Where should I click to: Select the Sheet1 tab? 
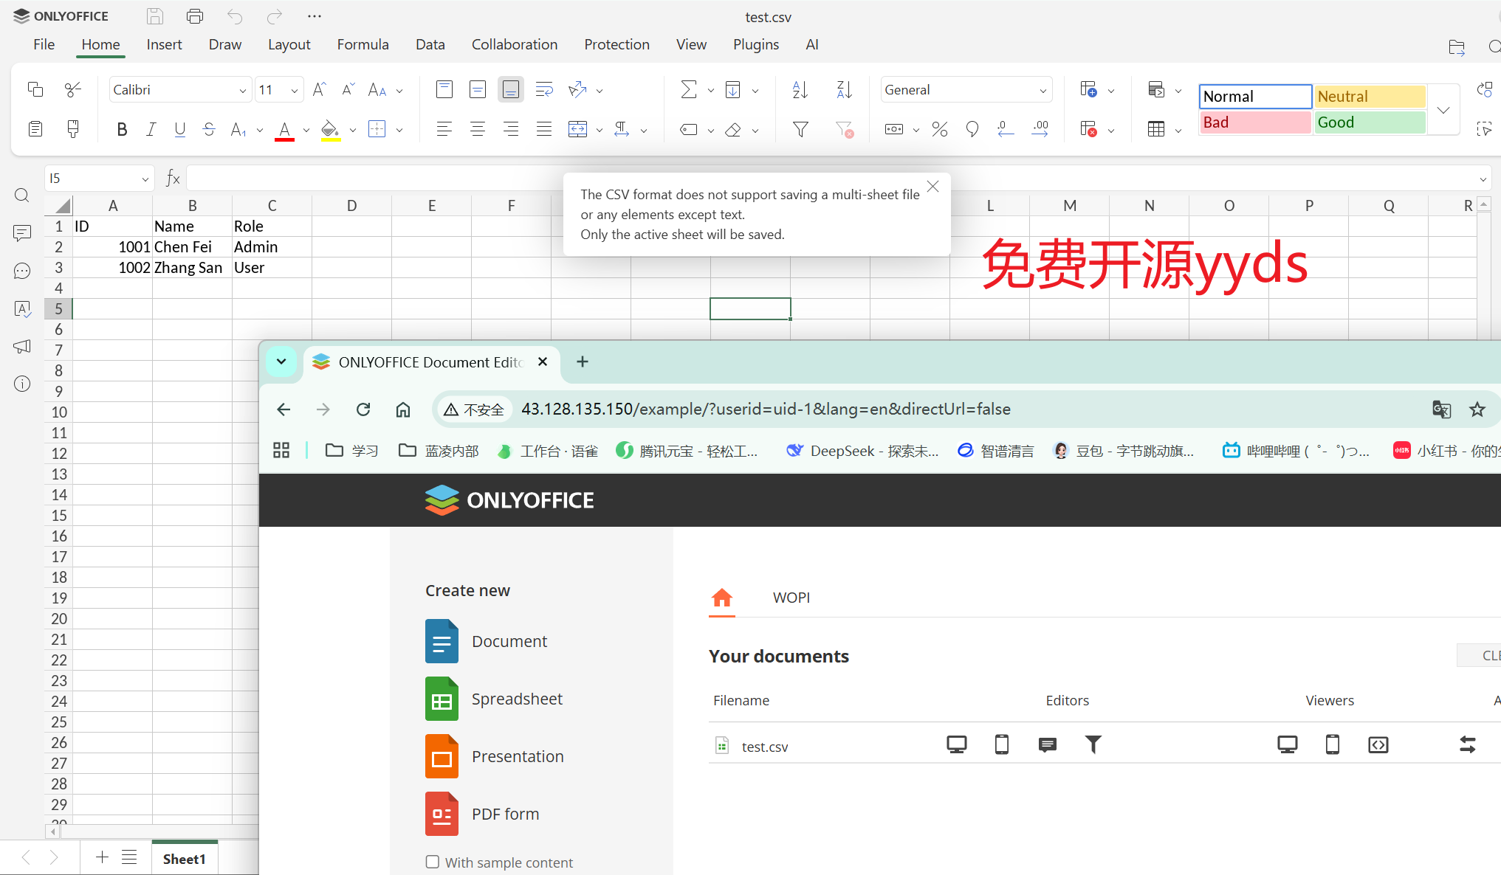tap(185, 859)
